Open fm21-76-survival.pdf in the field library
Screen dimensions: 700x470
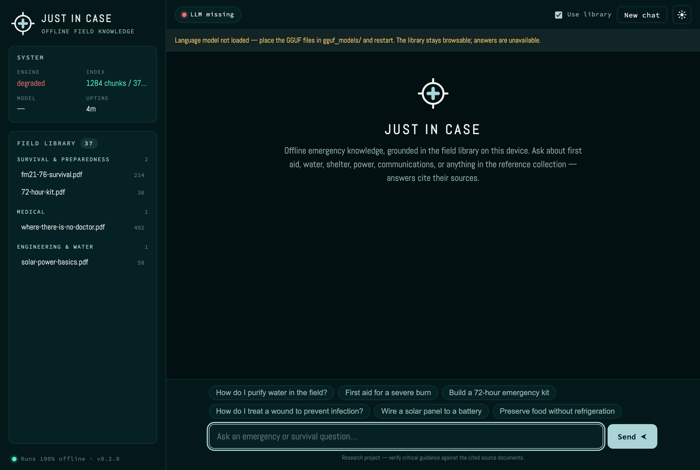[83, 175]
